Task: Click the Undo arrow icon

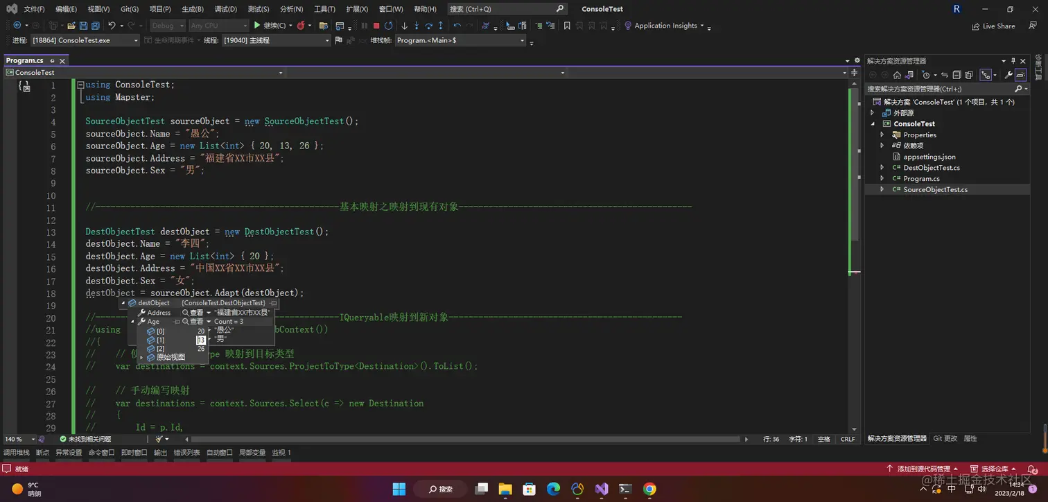Action: point(111,26)
